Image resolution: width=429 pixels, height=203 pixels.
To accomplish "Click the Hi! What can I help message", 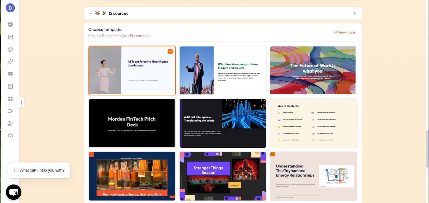I will [x=39, y=170].
